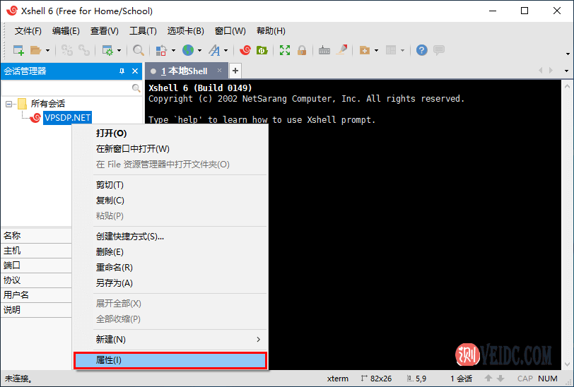
Task: Choose 属性(I) in context menu
Action: [170, 360]
